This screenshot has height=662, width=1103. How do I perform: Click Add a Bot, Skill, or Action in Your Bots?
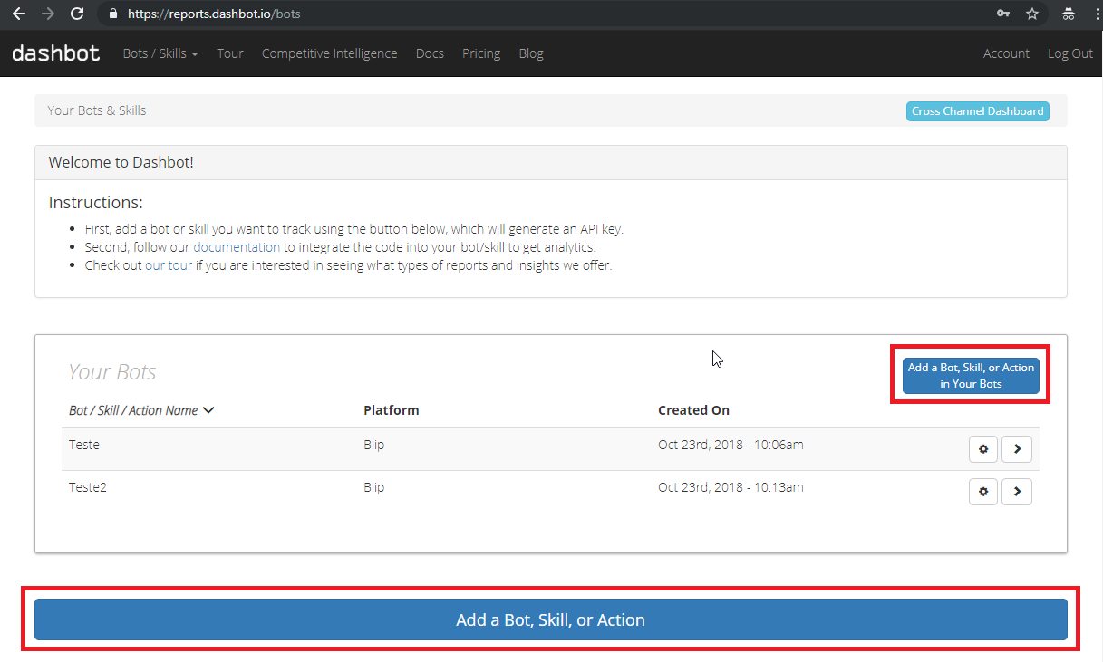[x=971, y=376]
